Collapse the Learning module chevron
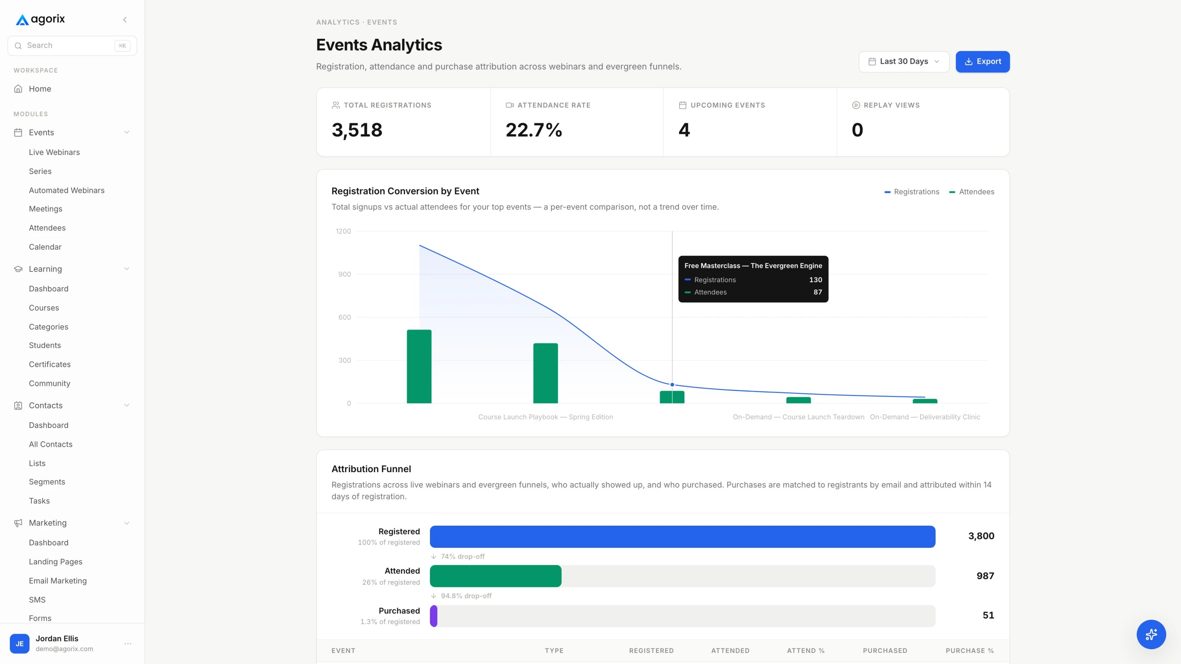 (127, 269)
